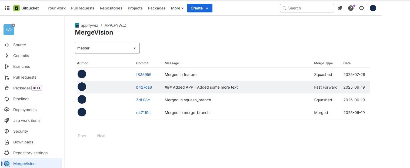Open the Repositories menu item
410x168 pixels.
(111, 8)
